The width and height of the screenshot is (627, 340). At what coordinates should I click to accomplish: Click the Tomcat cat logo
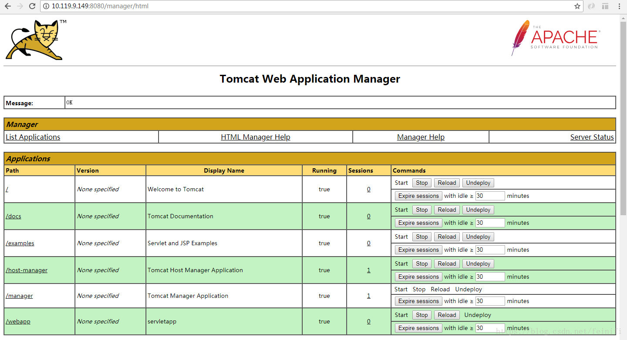pyautogui.click(x=35, y=40)
